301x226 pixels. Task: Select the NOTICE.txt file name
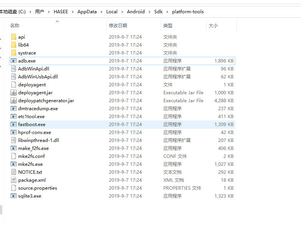(30, 172)
